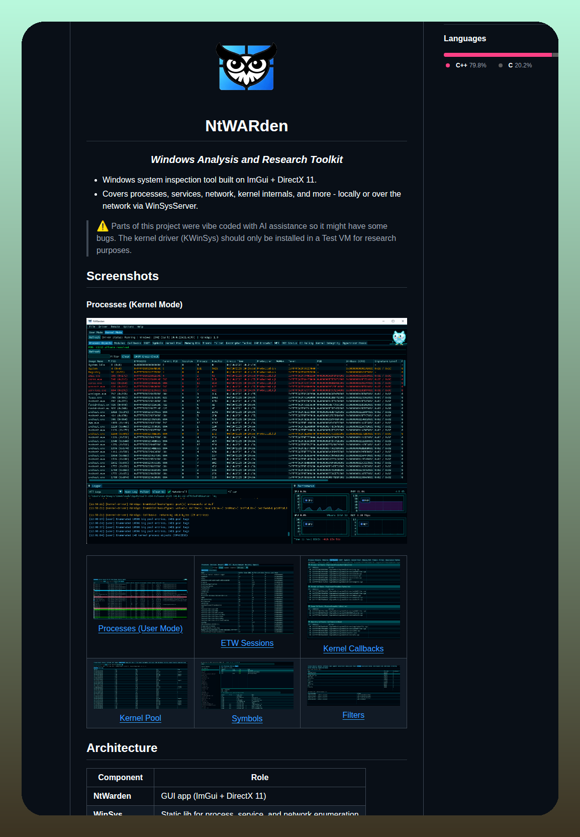
Task: Click the vibe coded warning note text
Action: click(x=246, y=238)
